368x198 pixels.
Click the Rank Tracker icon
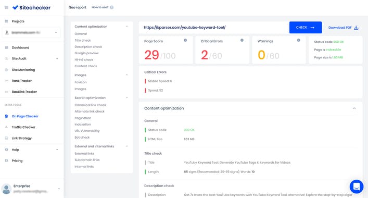[x=6, y=81]
